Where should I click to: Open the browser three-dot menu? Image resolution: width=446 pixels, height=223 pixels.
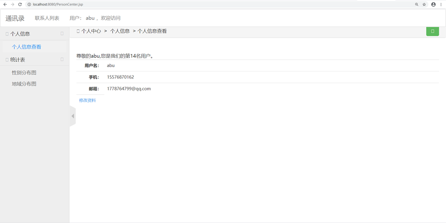pos(441,4)
